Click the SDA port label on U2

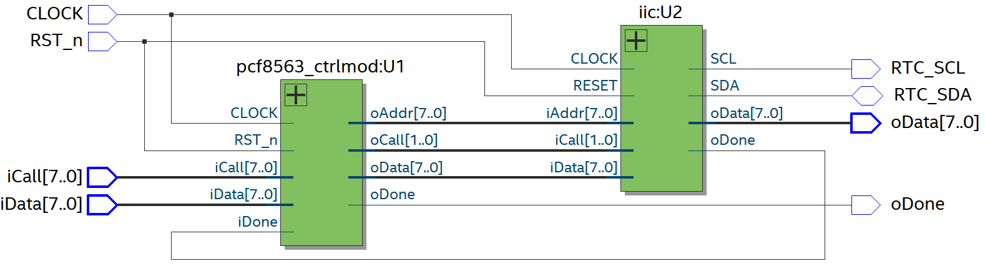(724, 86)
